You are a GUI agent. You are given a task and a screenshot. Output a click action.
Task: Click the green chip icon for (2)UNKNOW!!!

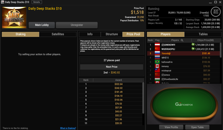[x=193, y=44]
